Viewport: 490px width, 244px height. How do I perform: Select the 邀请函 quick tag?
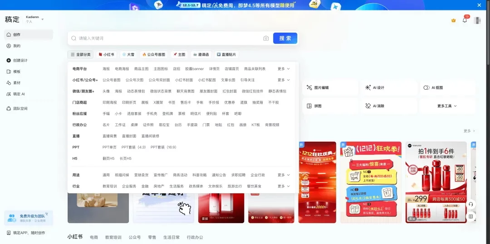click(201, 54)
